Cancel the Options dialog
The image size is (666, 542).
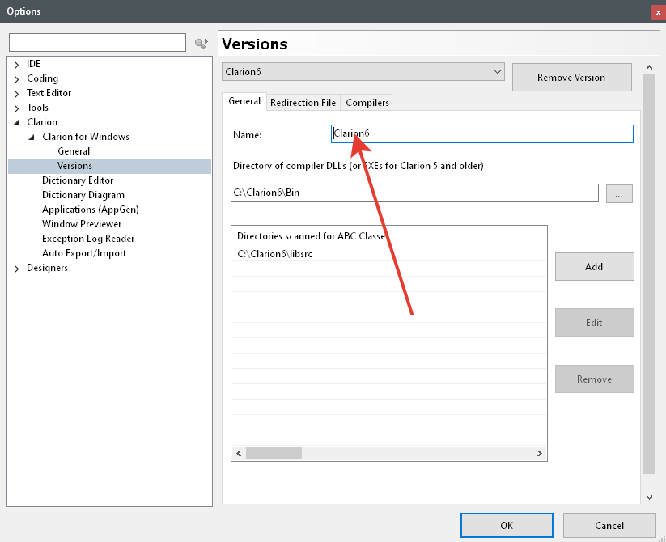[x=609, y=525]
